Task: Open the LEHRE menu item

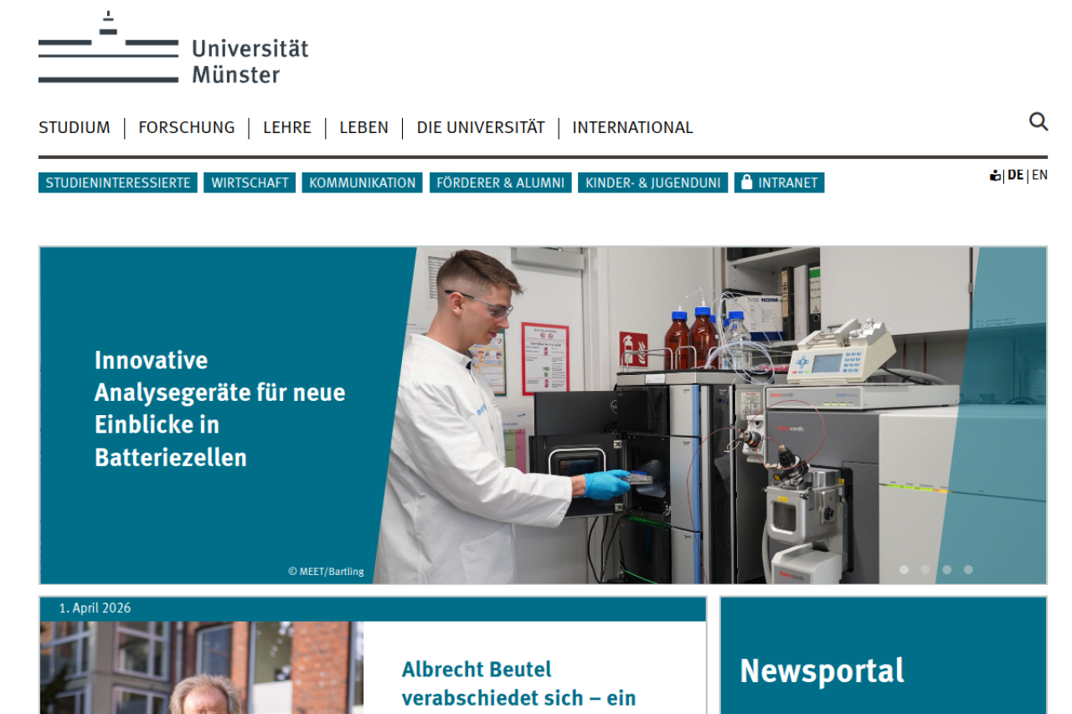Action: 287,128
